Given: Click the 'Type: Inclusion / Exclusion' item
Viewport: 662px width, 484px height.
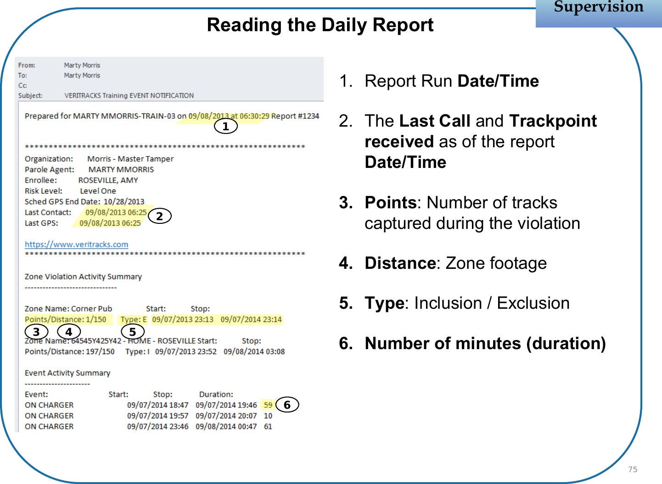Looking at the screenshot, I should tap(454, 303).
